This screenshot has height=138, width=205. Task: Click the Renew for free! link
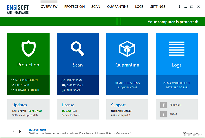click(x=70, y=115)
